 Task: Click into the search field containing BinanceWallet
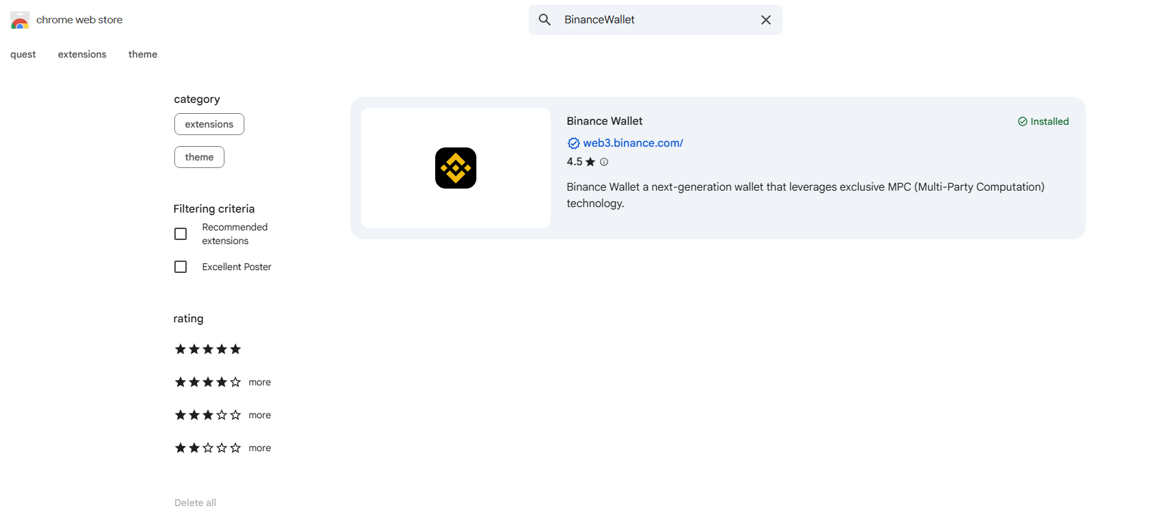655,20
